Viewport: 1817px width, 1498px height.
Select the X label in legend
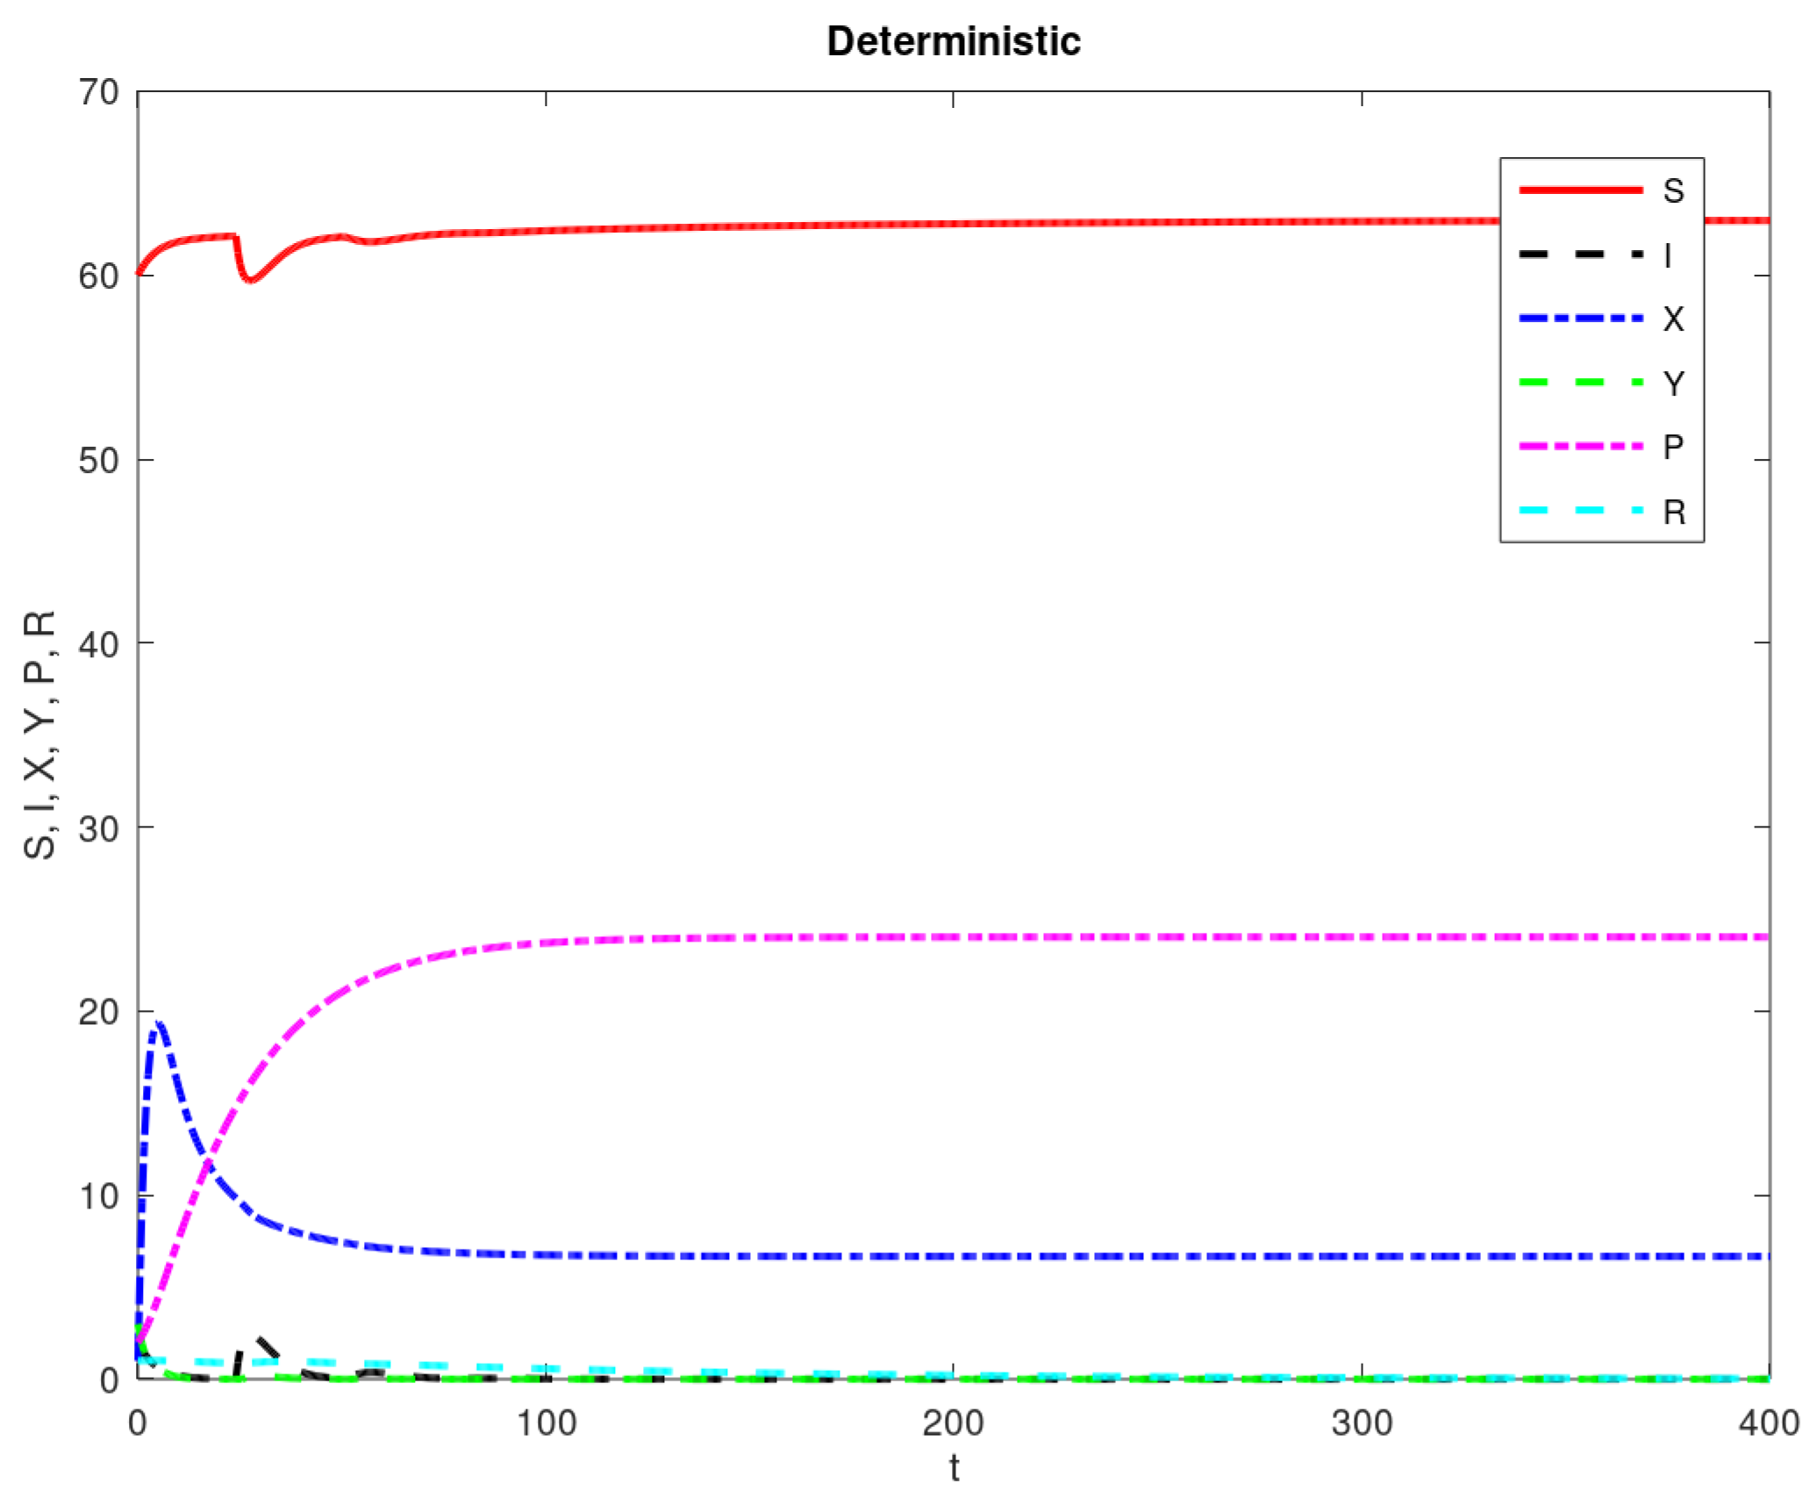point(1673,319)
